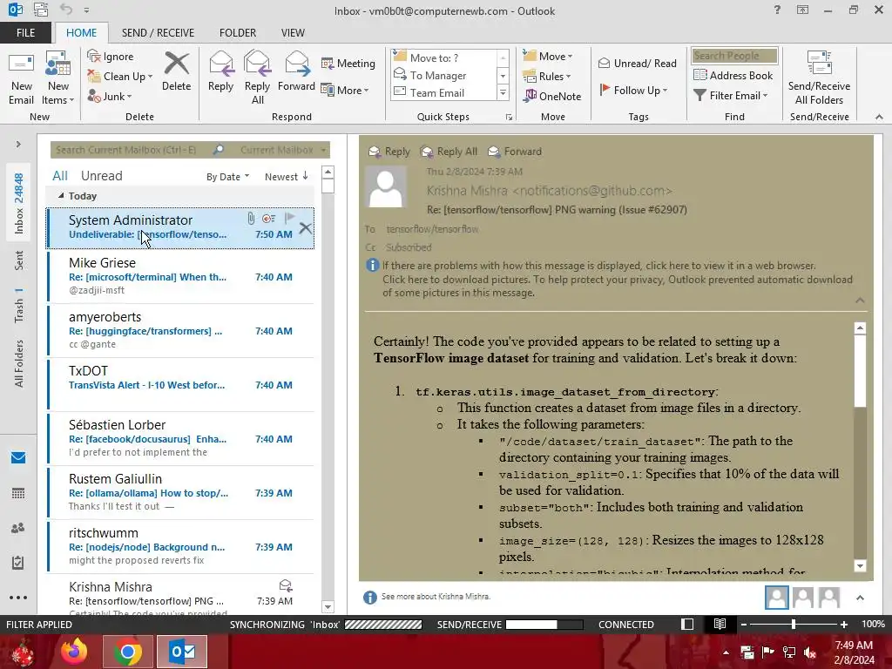
Task: Open the Tasks navigation icon
Action: [x=18, y=563]
